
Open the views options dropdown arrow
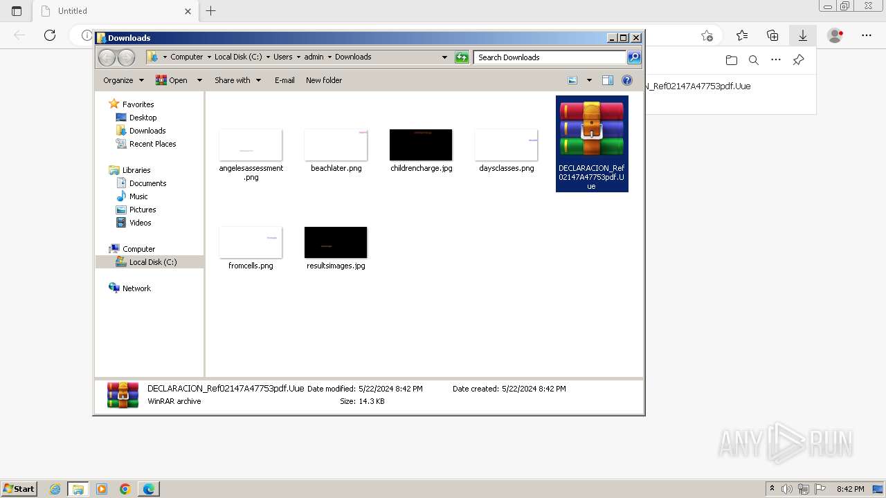tap(589, 80)
